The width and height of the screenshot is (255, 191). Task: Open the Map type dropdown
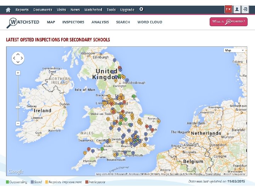(235, 50)
